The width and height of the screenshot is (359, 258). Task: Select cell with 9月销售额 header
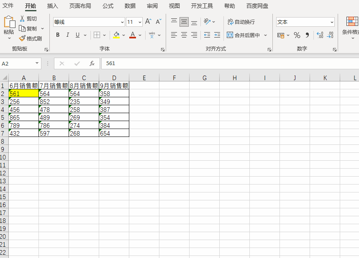pyautogui.click(x=114, y=86)
